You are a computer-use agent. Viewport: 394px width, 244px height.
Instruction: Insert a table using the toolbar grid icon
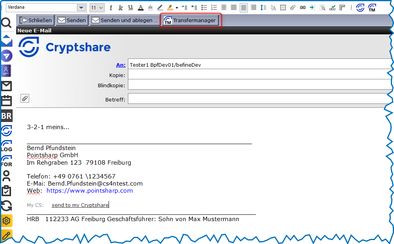point(283,8)
